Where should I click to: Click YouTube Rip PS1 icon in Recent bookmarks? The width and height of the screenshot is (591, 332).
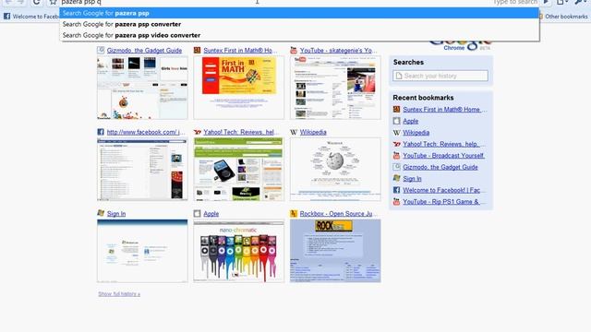396,201
